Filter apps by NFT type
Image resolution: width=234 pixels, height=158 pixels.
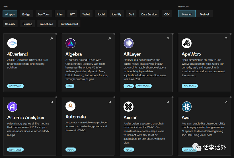[x=72, y=14]
